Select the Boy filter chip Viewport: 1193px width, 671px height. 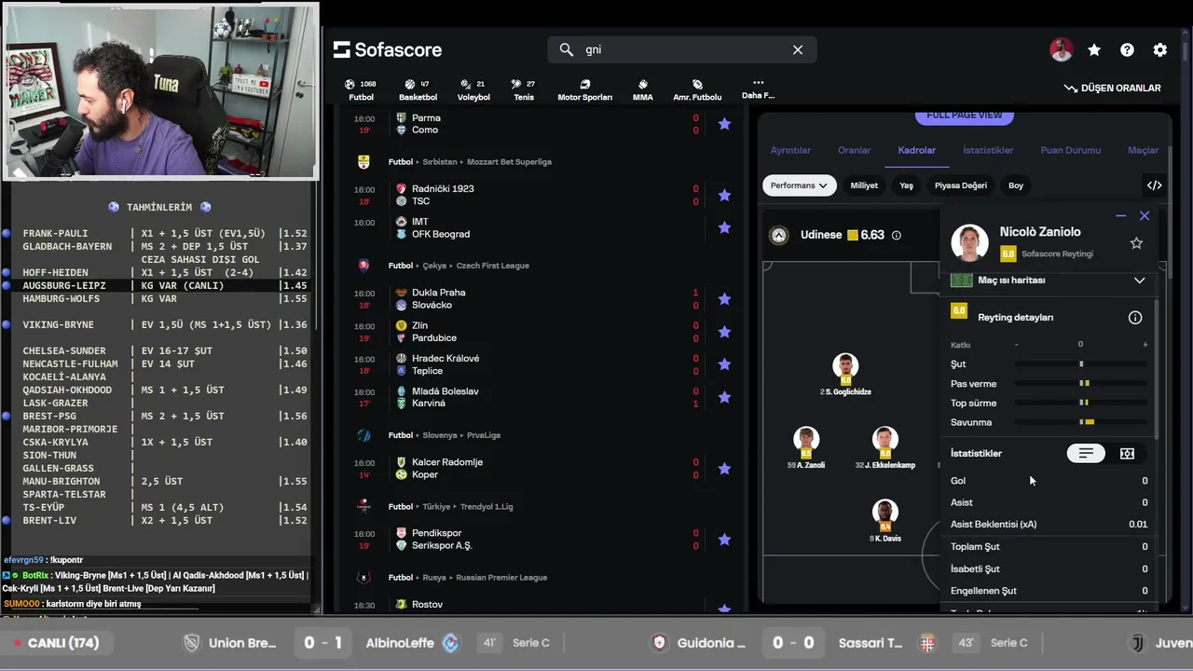pos(1016,185)
